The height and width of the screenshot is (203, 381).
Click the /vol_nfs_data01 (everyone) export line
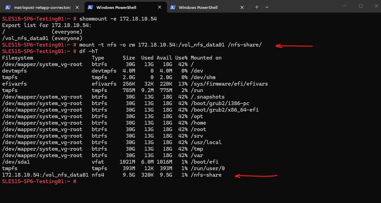pyautogui.click(x=42, y=38)
